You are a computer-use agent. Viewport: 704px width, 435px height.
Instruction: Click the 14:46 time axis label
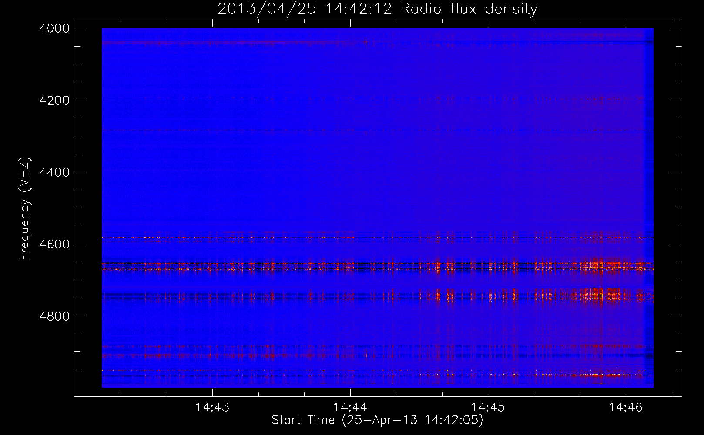point(626,407)
